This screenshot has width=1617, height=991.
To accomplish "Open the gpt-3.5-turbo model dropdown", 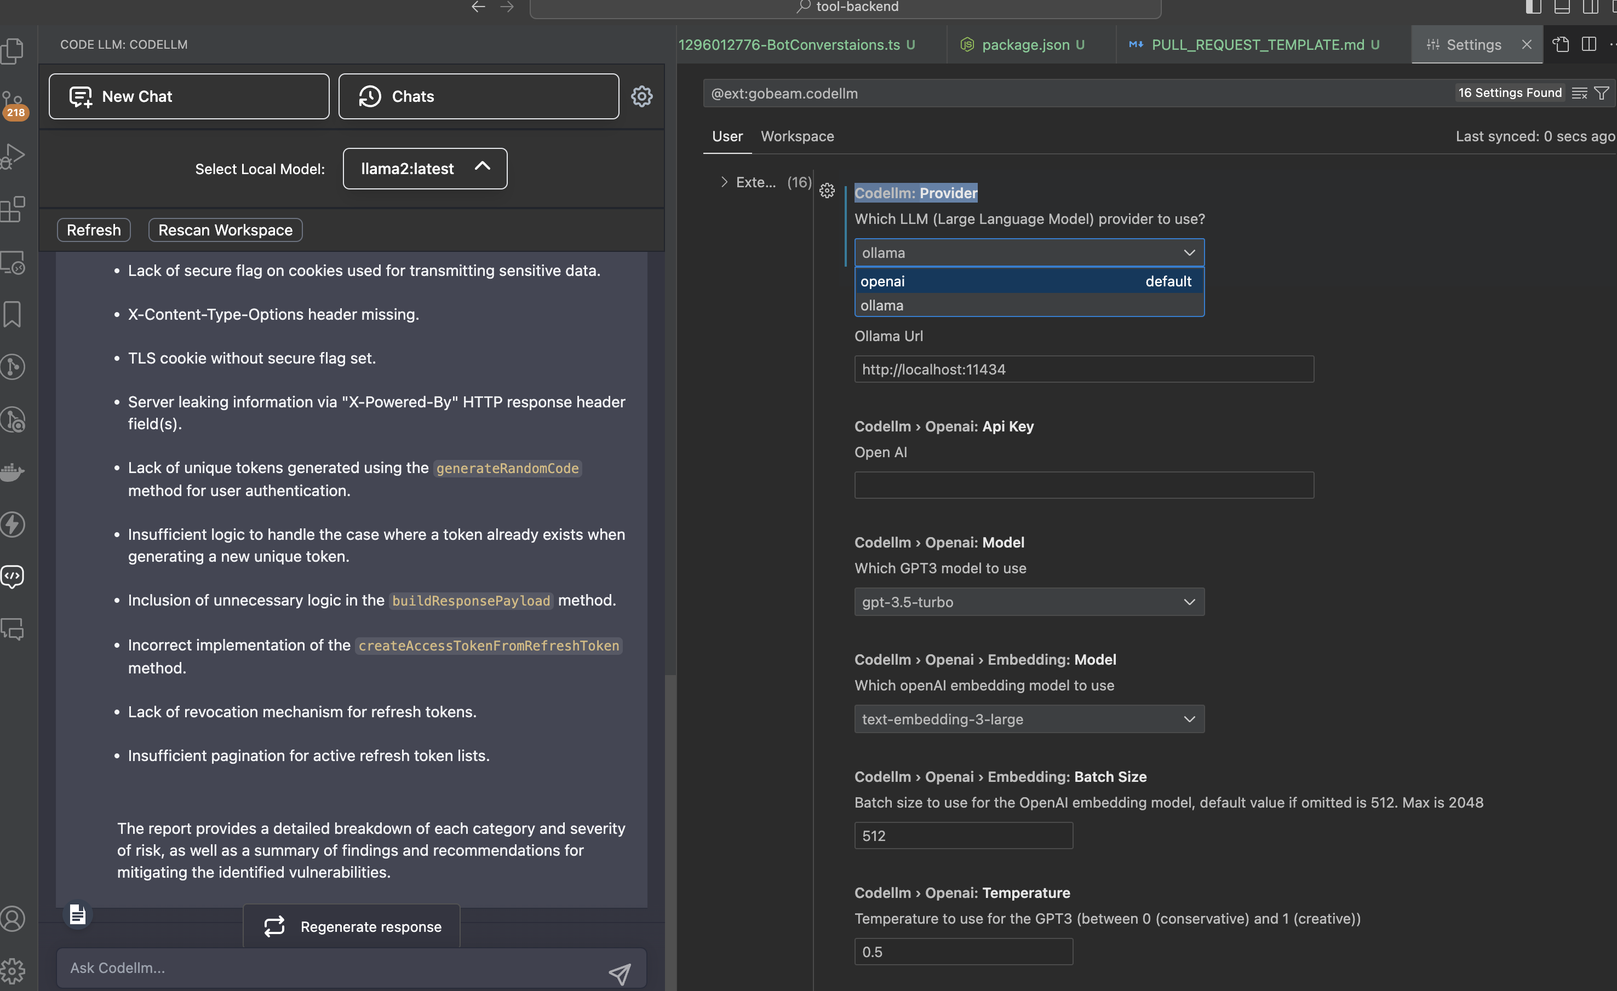I will (x=1028, y=601).
